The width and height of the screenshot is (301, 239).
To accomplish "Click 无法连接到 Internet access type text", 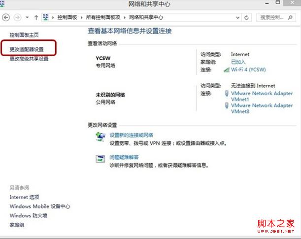I will click(x=253, y=86).
